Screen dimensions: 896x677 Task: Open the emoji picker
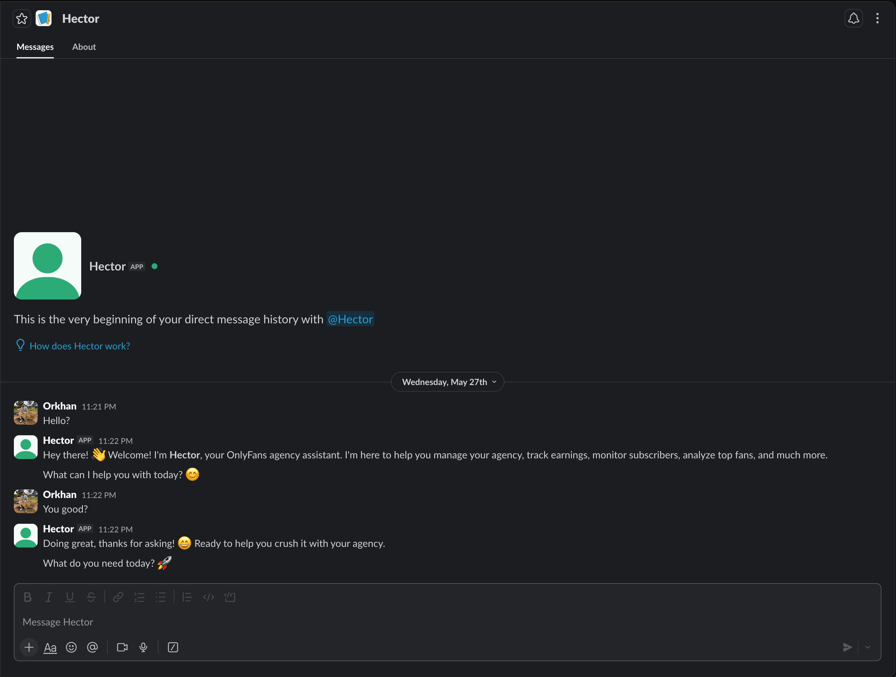(71, 647)
